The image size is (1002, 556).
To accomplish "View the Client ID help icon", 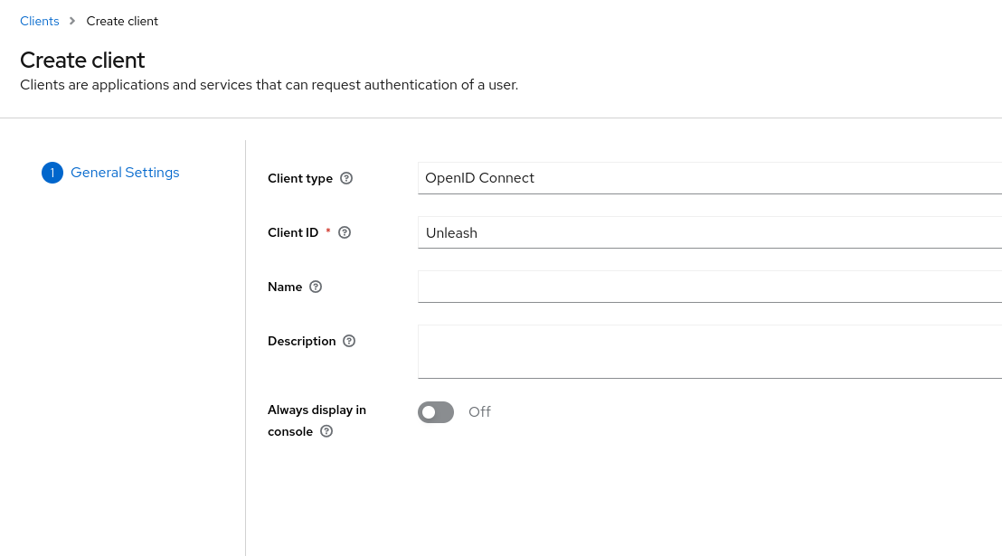I will coord(345,232).
